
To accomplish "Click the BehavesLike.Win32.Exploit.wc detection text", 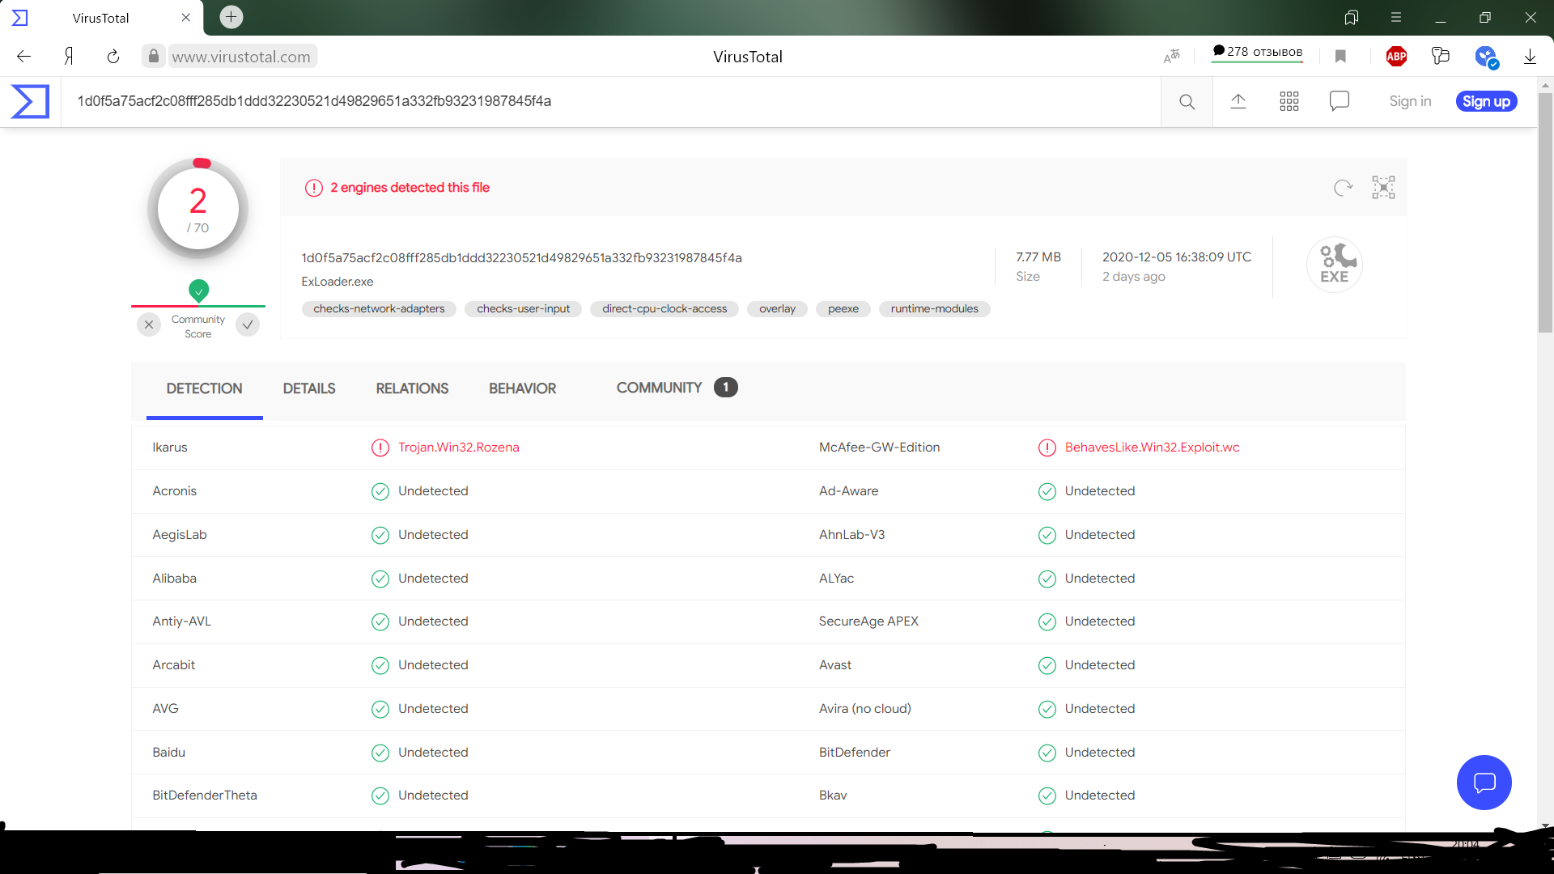I will [1152, 448].
